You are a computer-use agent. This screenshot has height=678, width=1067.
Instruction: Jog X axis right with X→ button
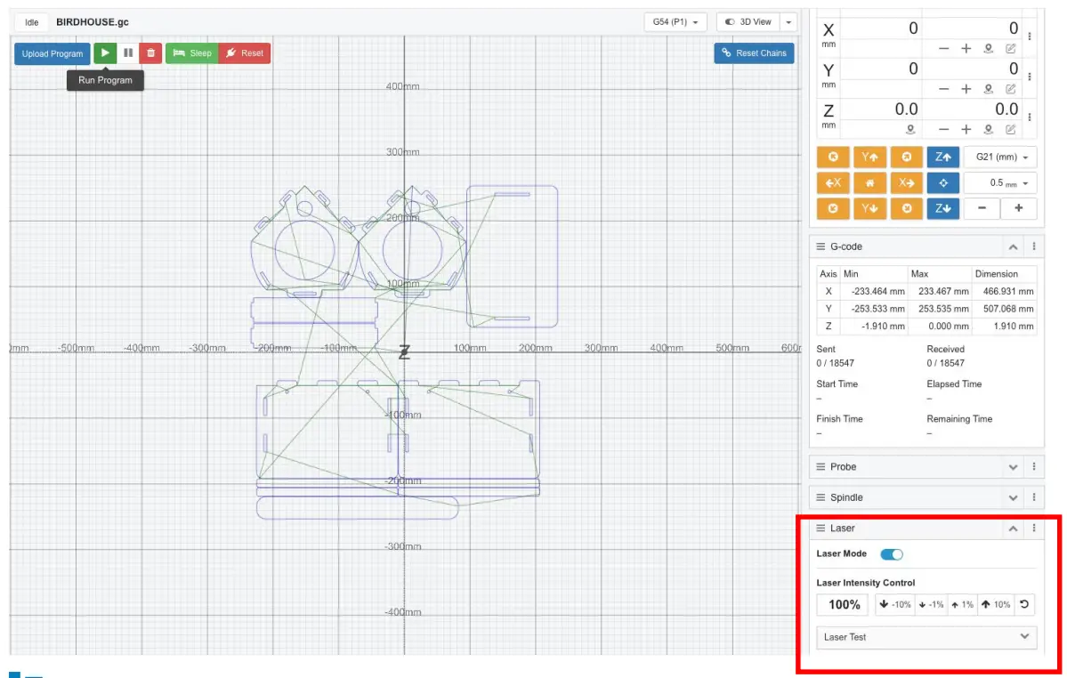click(906, 182)
